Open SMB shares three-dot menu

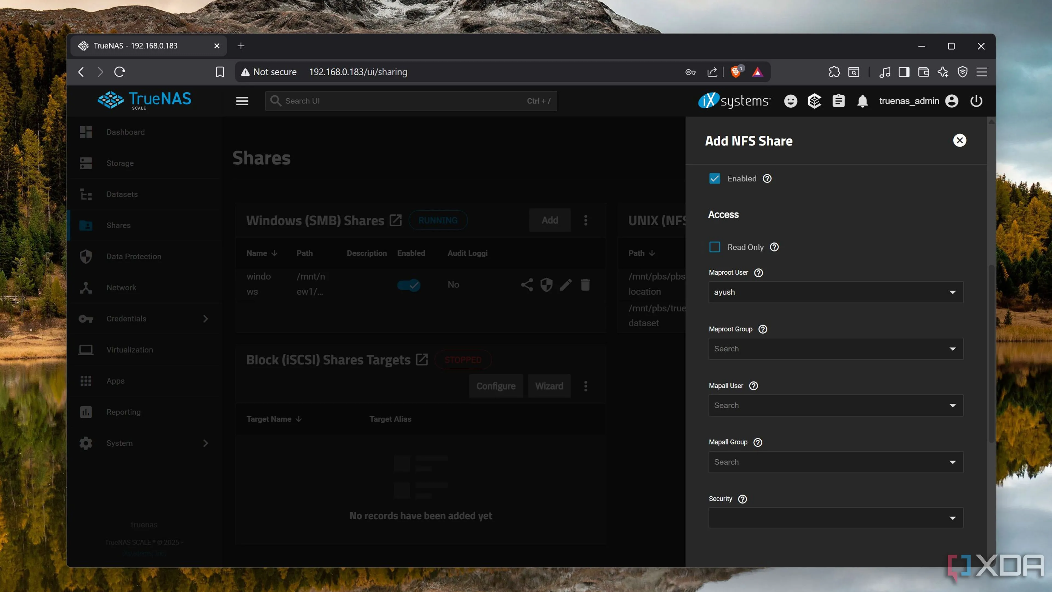[x=586, y=220]
